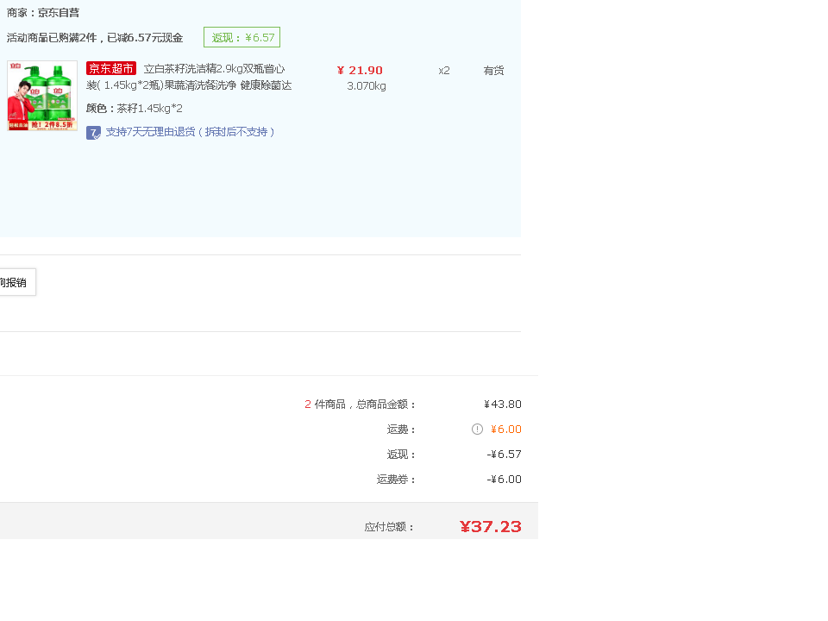Click the payable total ¥37.23
Screen dimensions: 828x621
pos(491,526)
